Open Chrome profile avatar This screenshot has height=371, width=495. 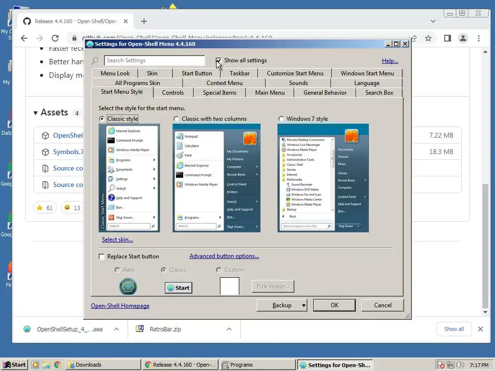(x=463, y=38)
